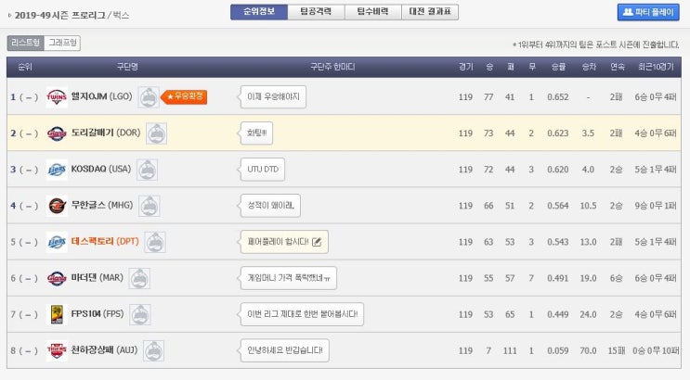This screenshot has height=380, width=690.
Task: Click the Eagles logo for 무한글스
Action: tap(57, 206)
